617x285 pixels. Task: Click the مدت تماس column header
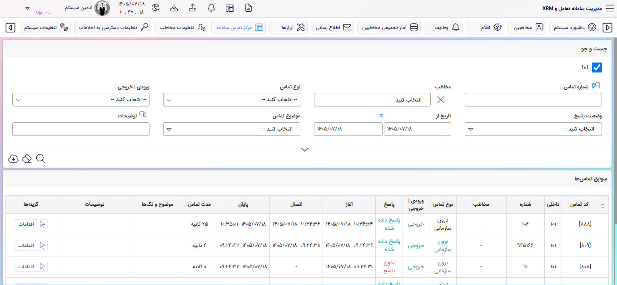pos(199,205)
